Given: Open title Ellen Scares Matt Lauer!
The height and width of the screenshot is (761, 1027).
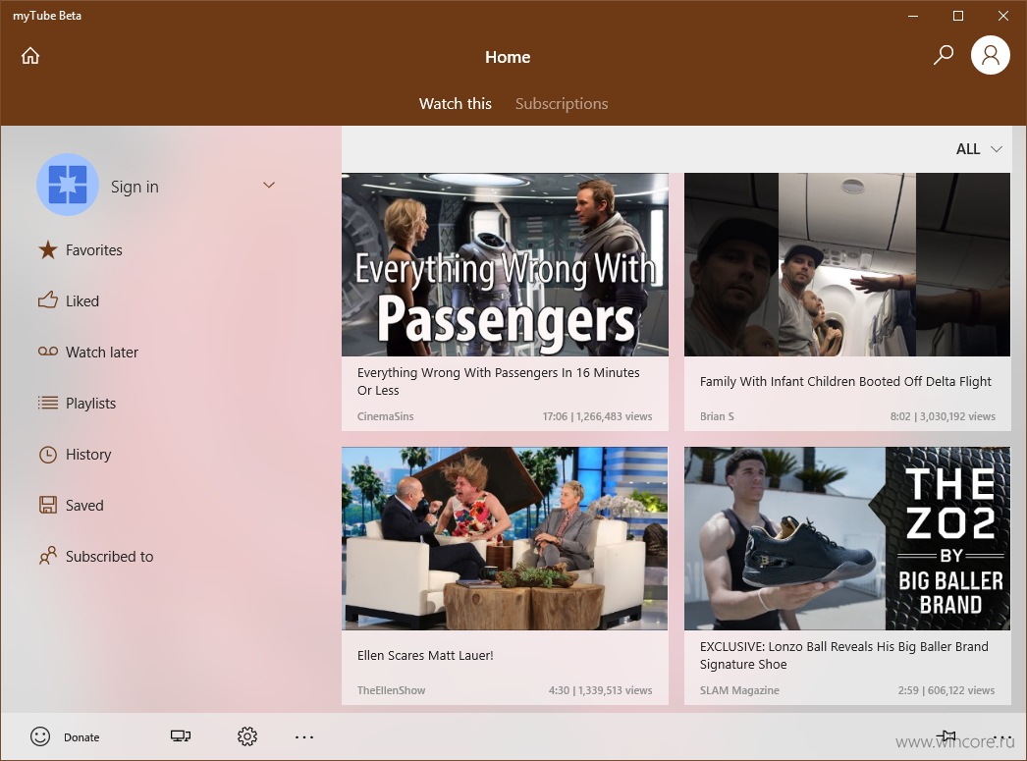Looking at the screenshot, I should pyautogui.click(x=425, y=655).
